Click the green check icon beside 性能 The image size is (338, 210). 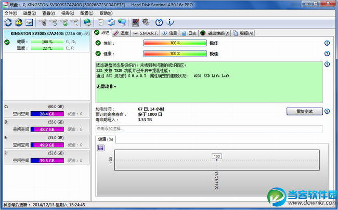coord(98,43)
